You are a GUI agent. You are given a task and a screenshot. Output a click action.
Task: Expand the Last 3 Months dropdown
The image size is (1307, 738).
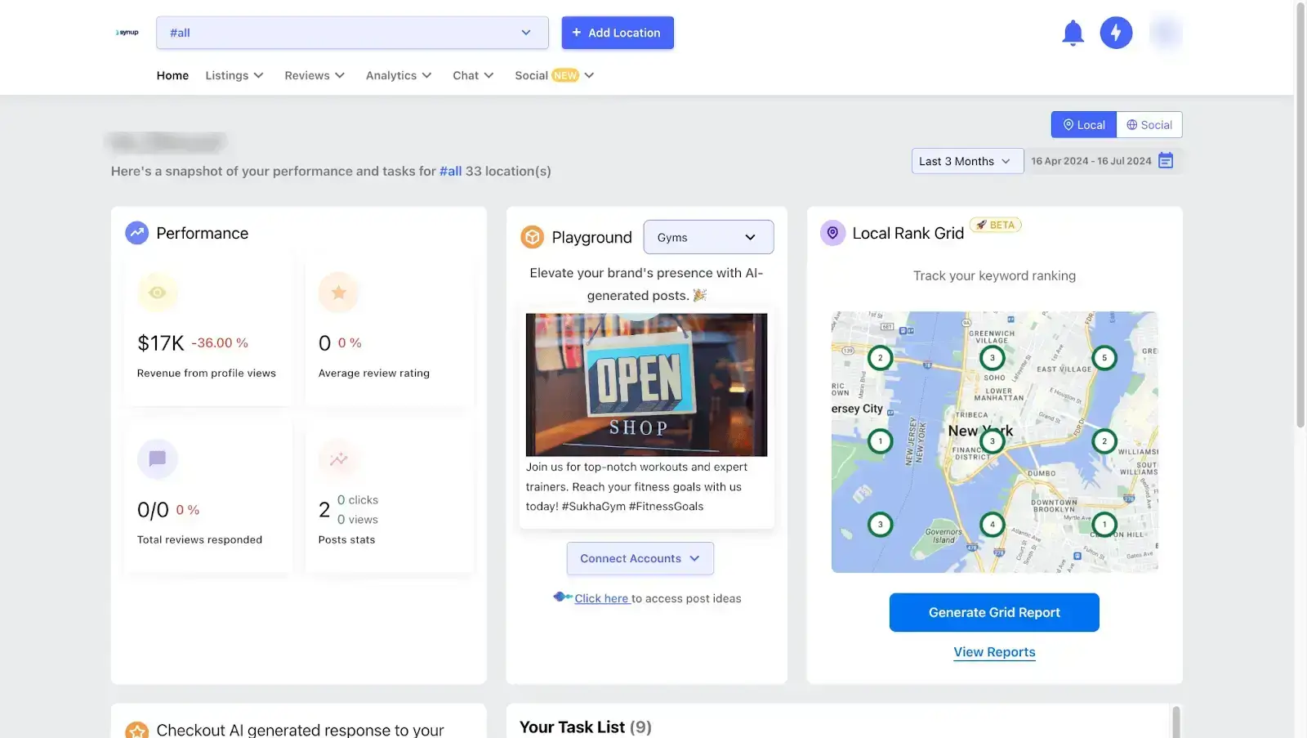click(x=967, y=161)
